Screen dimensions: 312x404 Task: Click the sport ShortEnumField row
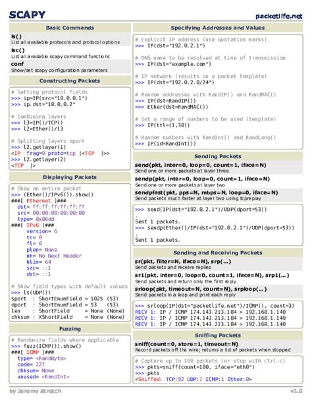coord(65,299)
